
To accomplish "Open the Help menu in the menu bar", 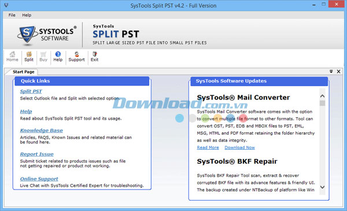I will (27, 15).
